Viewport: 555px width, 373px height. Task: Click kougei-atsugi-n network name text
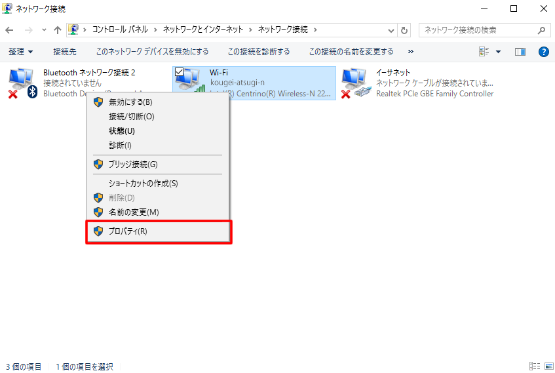(x=237, y=83)
